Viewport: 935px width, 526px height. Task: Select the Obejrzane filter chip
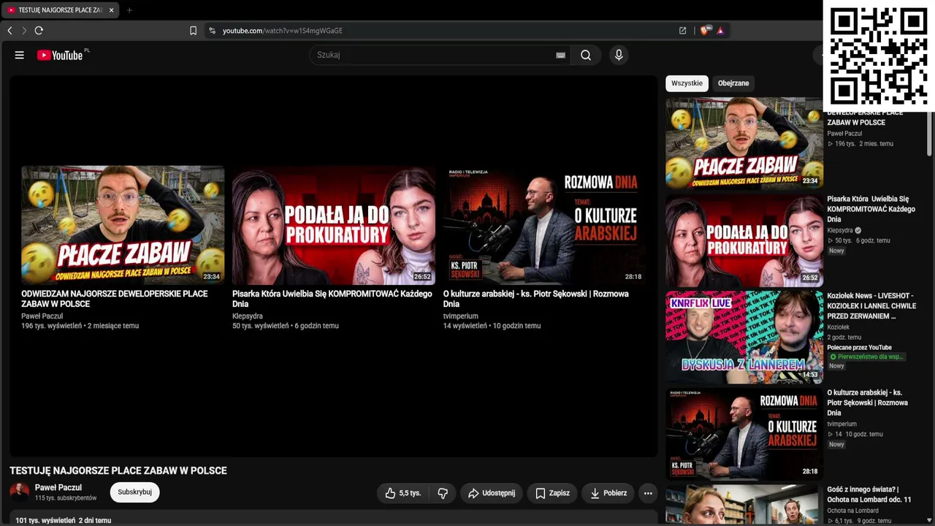[733, 83]
